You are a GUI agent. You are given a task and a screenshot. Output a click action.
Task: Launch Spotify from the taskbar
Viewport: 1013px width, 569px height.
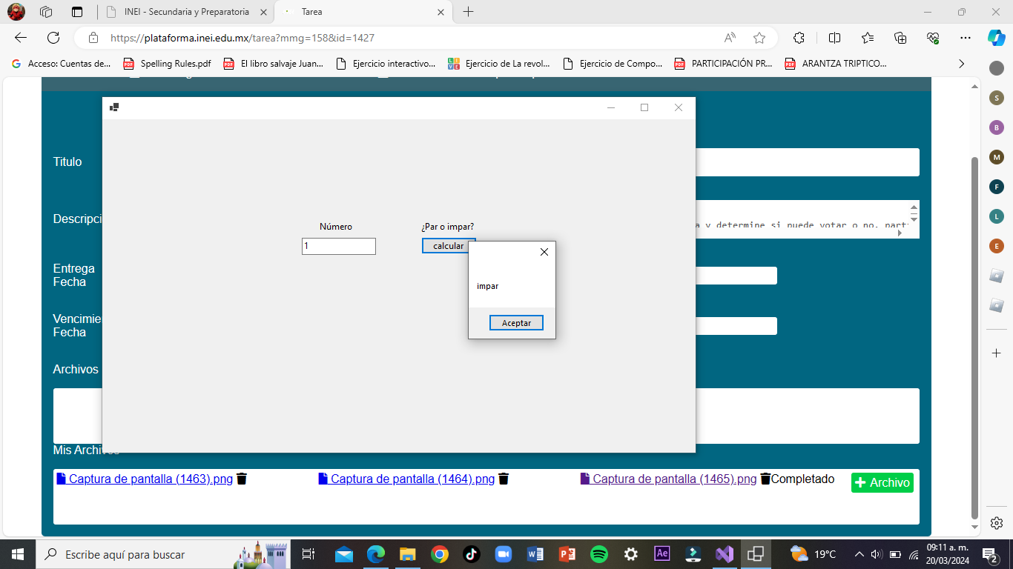pos(599,554)
